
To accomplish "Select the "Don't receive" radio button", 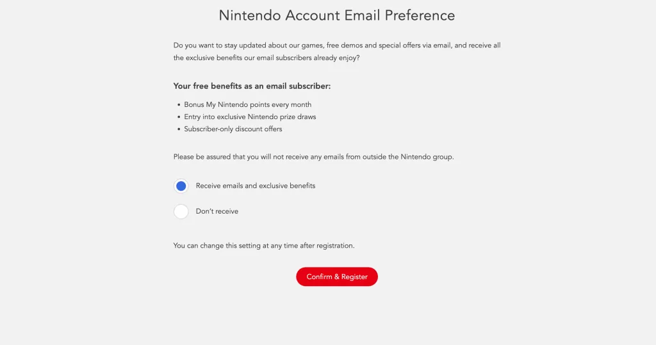I will coord(181,211).
